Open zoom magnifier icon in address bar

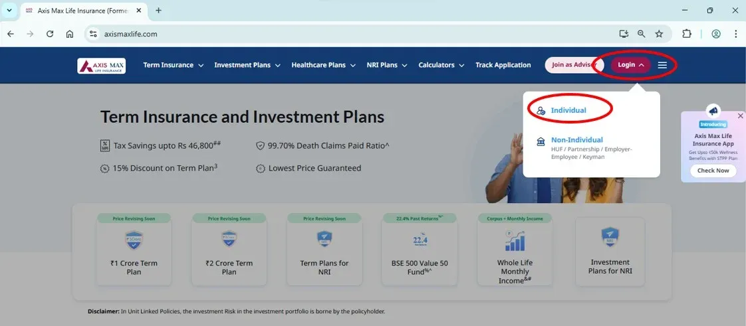(x=642, y=34)
